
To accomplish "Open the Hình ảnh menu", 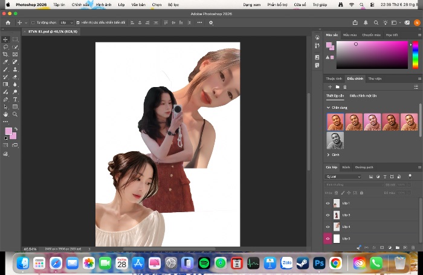I will (103, 5).
